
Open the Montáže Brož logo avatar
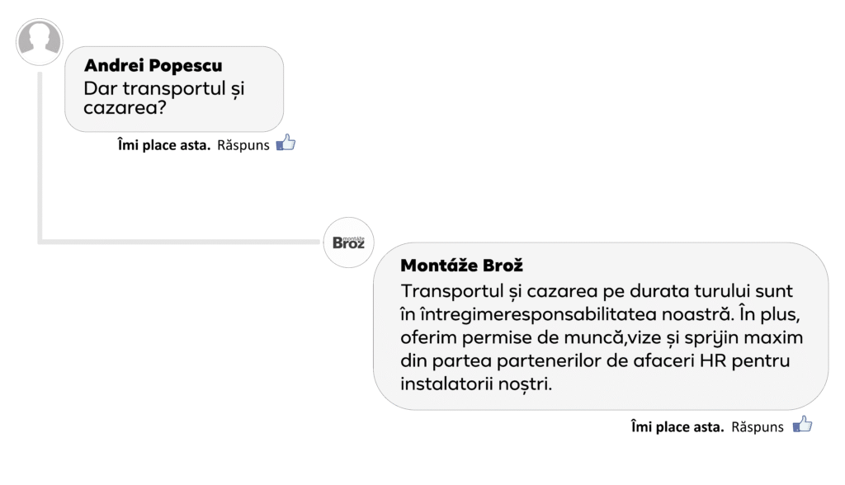[349, 242]
